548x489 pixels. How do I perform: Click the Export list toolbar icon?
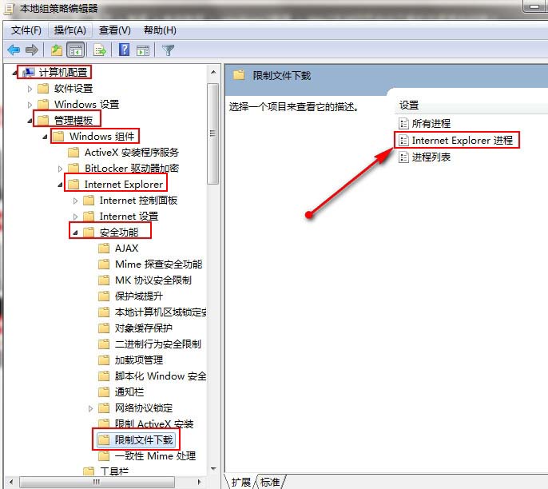tap(100, 50)
